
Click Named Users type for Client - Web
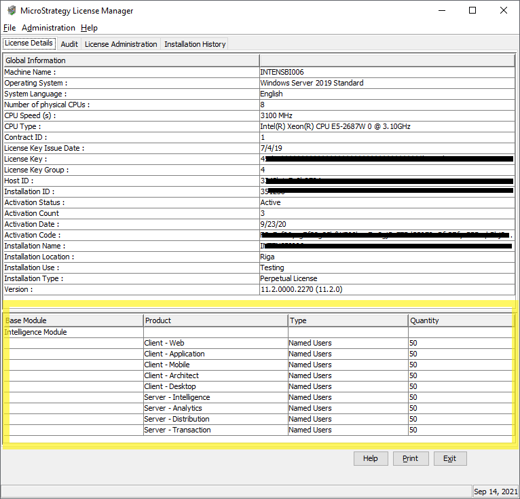pyautogui.click(x=310, y=343)
